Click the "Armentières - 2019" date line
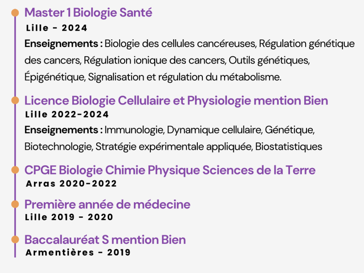364x273 pixels. pyautogui.click(x=78, y=252)
